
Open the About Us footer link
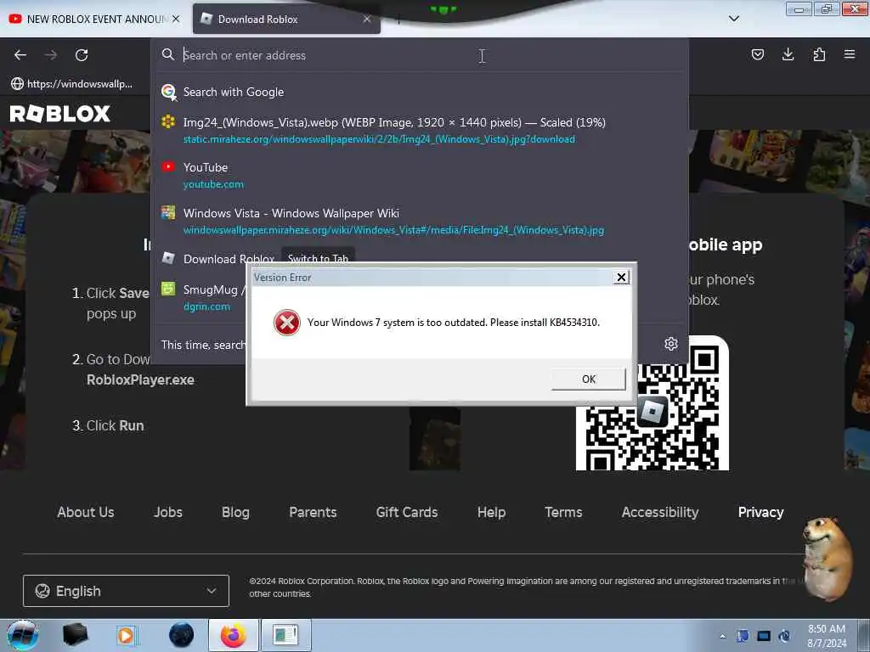86,512
